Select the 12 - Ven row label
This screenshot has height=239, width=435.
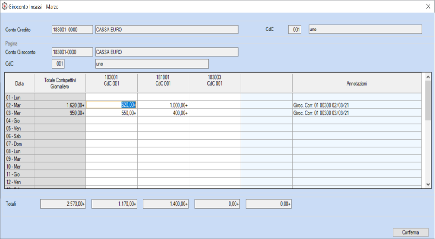(x=19, y=182)
